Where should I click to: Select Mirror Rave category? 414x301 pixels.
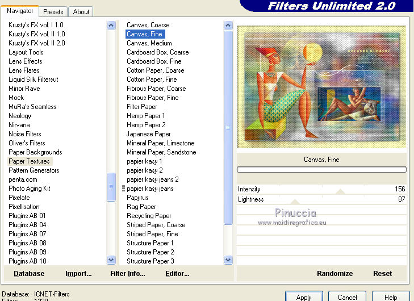(x=24, y=89)
